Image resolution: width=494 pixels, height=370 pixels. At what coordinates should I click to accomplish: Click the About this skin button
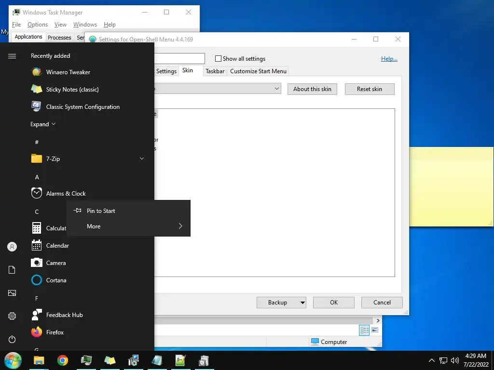tap(312, 89)
